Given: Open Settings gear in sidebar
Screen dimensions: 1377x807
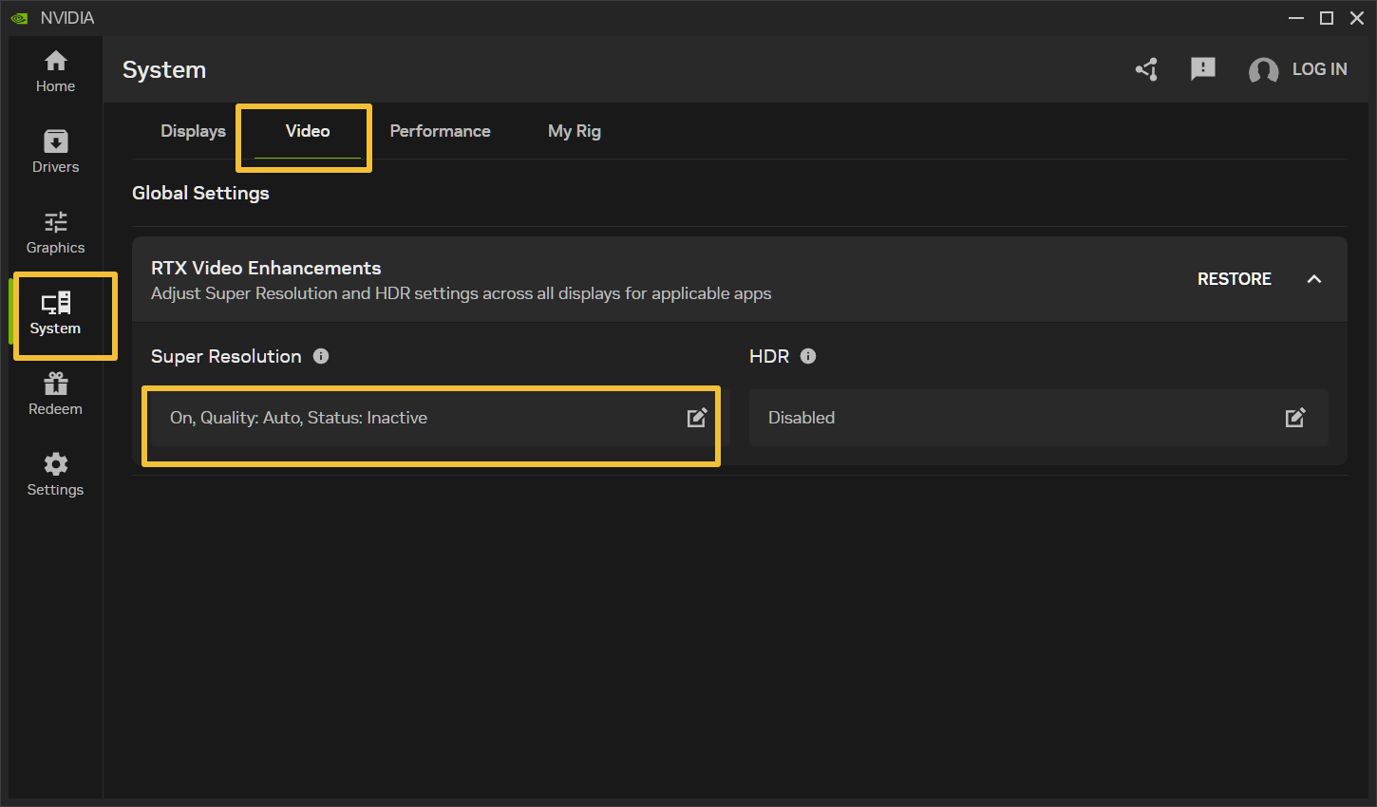Looking at the screenshot, I should pyautogui.click(x=56, y=464).
